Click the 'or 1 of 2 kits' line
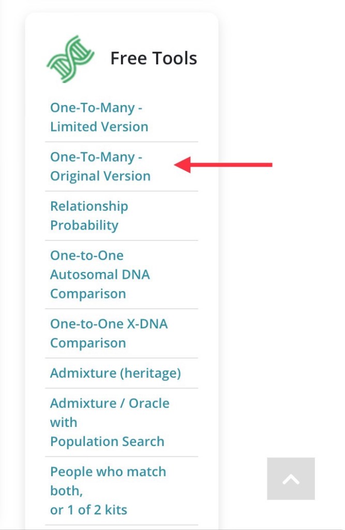This screenshot has width=345, height=530. 88,510
